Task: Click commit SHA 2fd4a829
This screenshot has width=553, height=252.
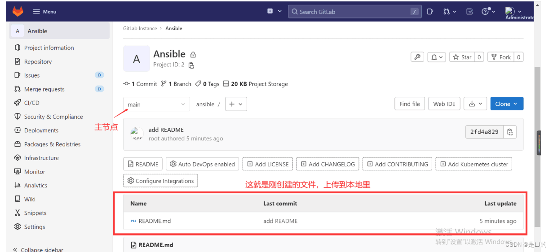Action: pos(484,132)
